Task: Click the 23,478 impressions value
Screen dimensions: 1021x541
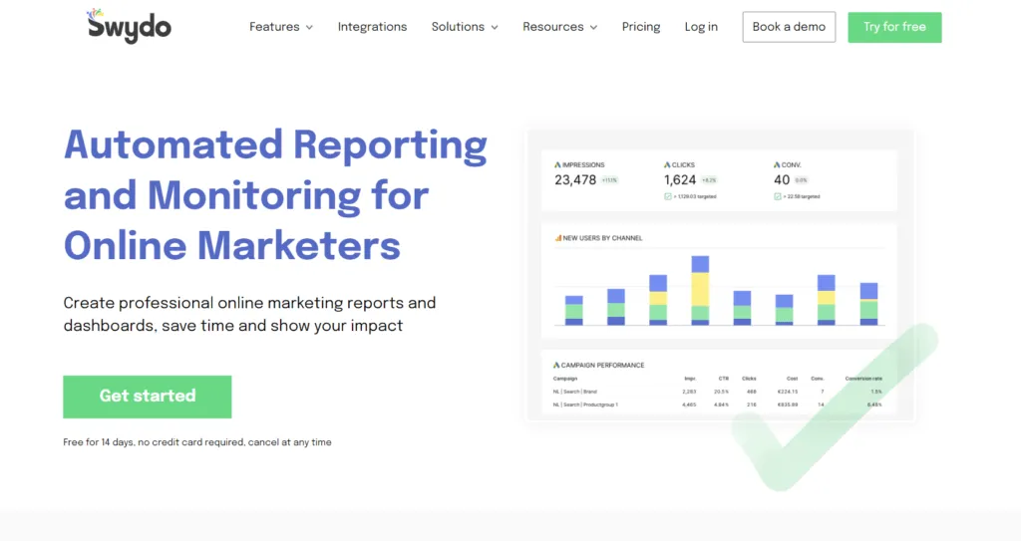Action: click(x=575, y=180)
